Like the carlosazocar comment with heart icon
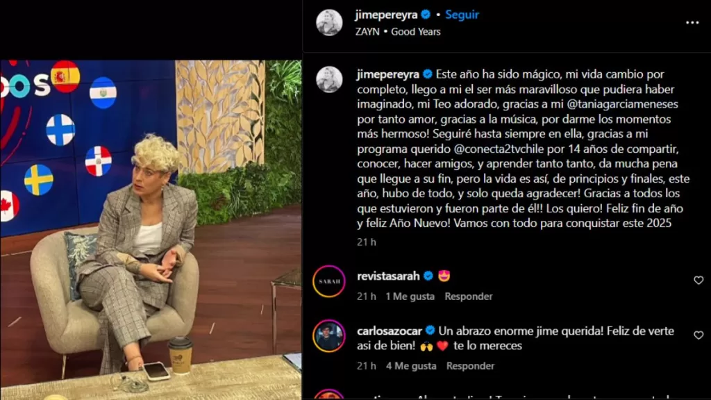 699,335
